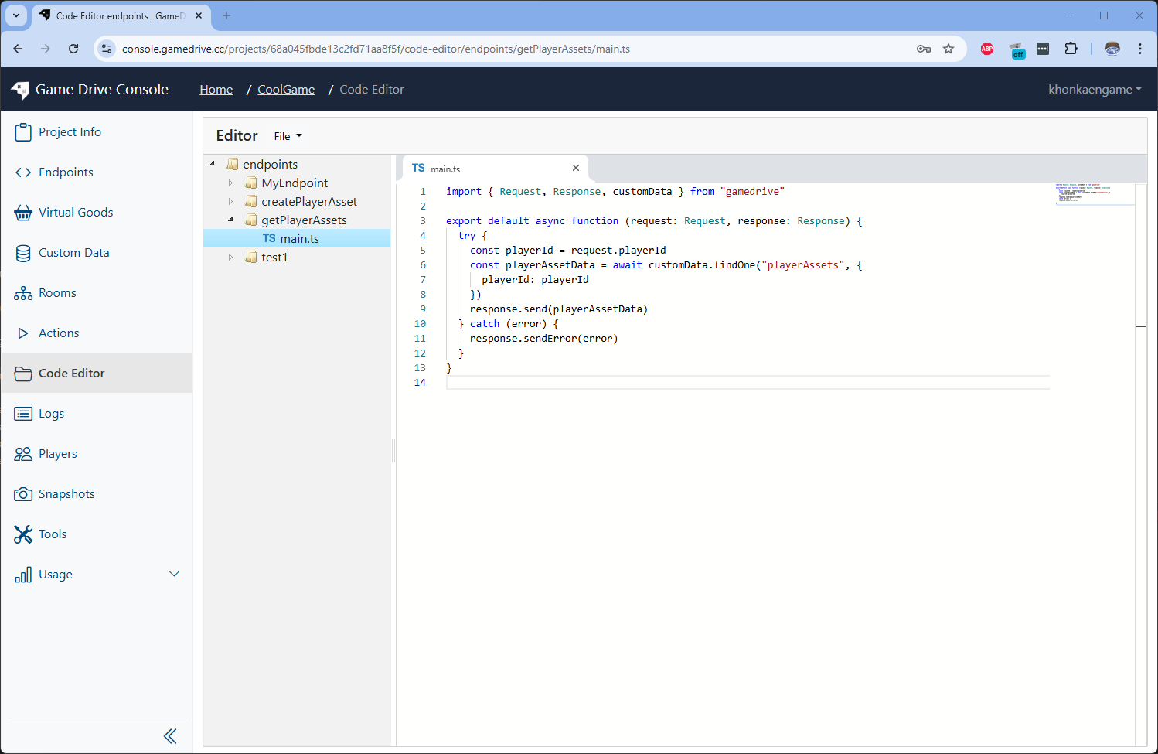Expand the MyEndpoint folder arrow

pos(230,183)
